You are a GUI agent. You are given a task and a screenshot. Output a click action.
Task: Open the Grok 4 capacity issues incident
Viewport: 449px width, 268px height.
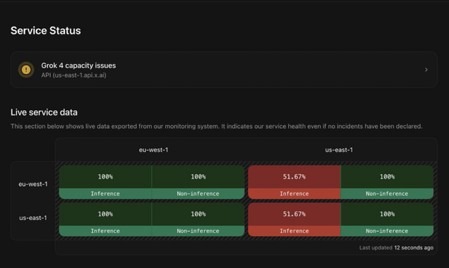click(224, 70)
